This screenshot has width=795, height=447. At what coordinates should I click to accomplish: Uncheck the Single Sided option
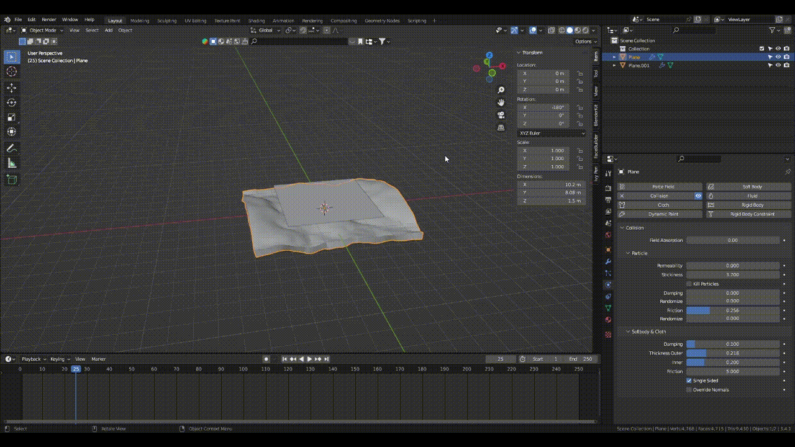pyautogui.click(x=689, y=381)
